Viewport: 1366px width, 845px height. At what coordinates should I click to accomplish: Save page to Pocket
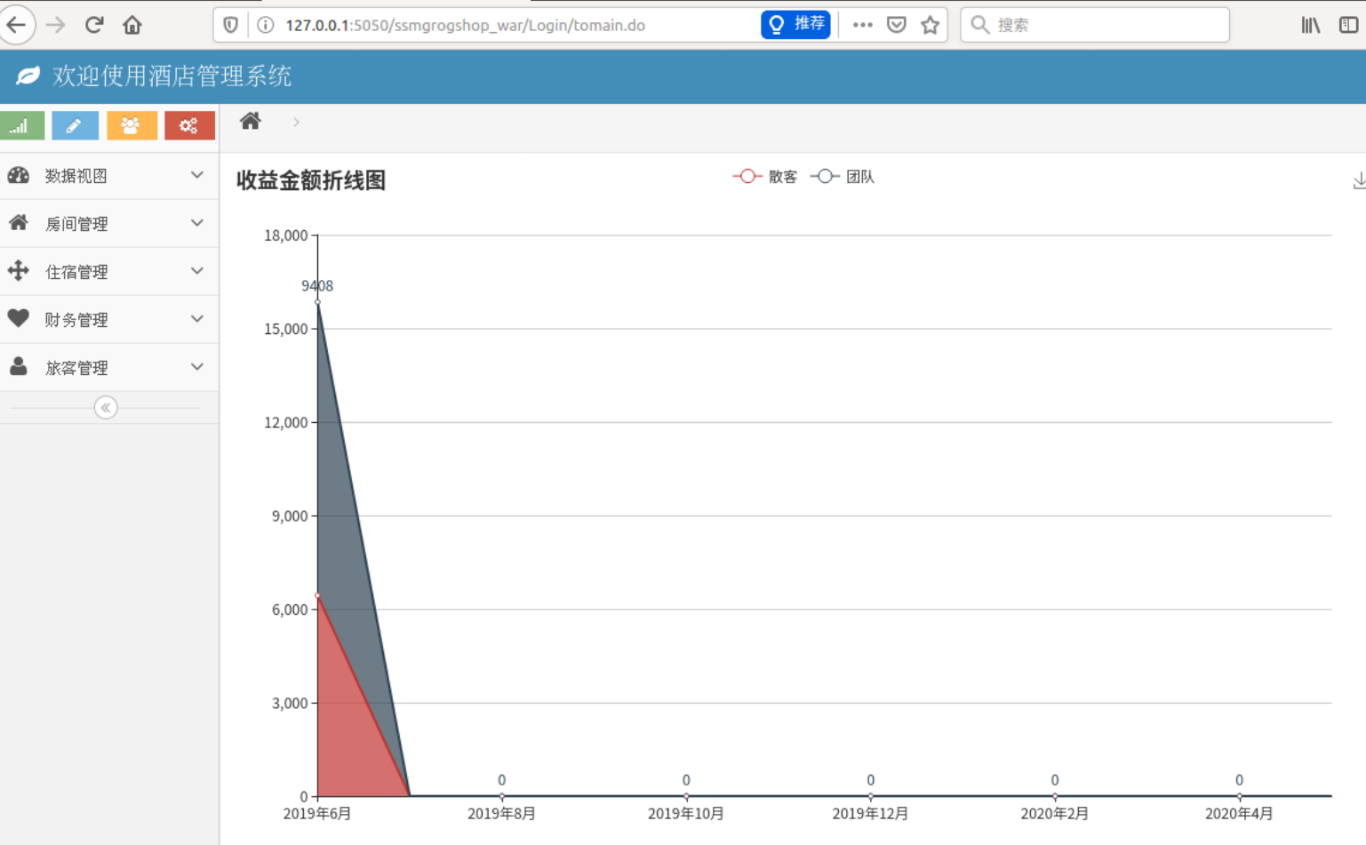897,25
